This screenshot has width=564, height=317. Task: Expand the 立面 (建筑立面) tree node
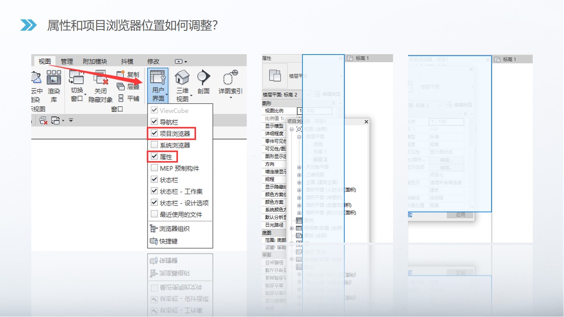[x=299, y=182]
